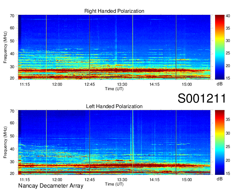Click 11:15 tick label on bottom plot
This screenshot has height=190, width=234.
(x=25, y=180)
